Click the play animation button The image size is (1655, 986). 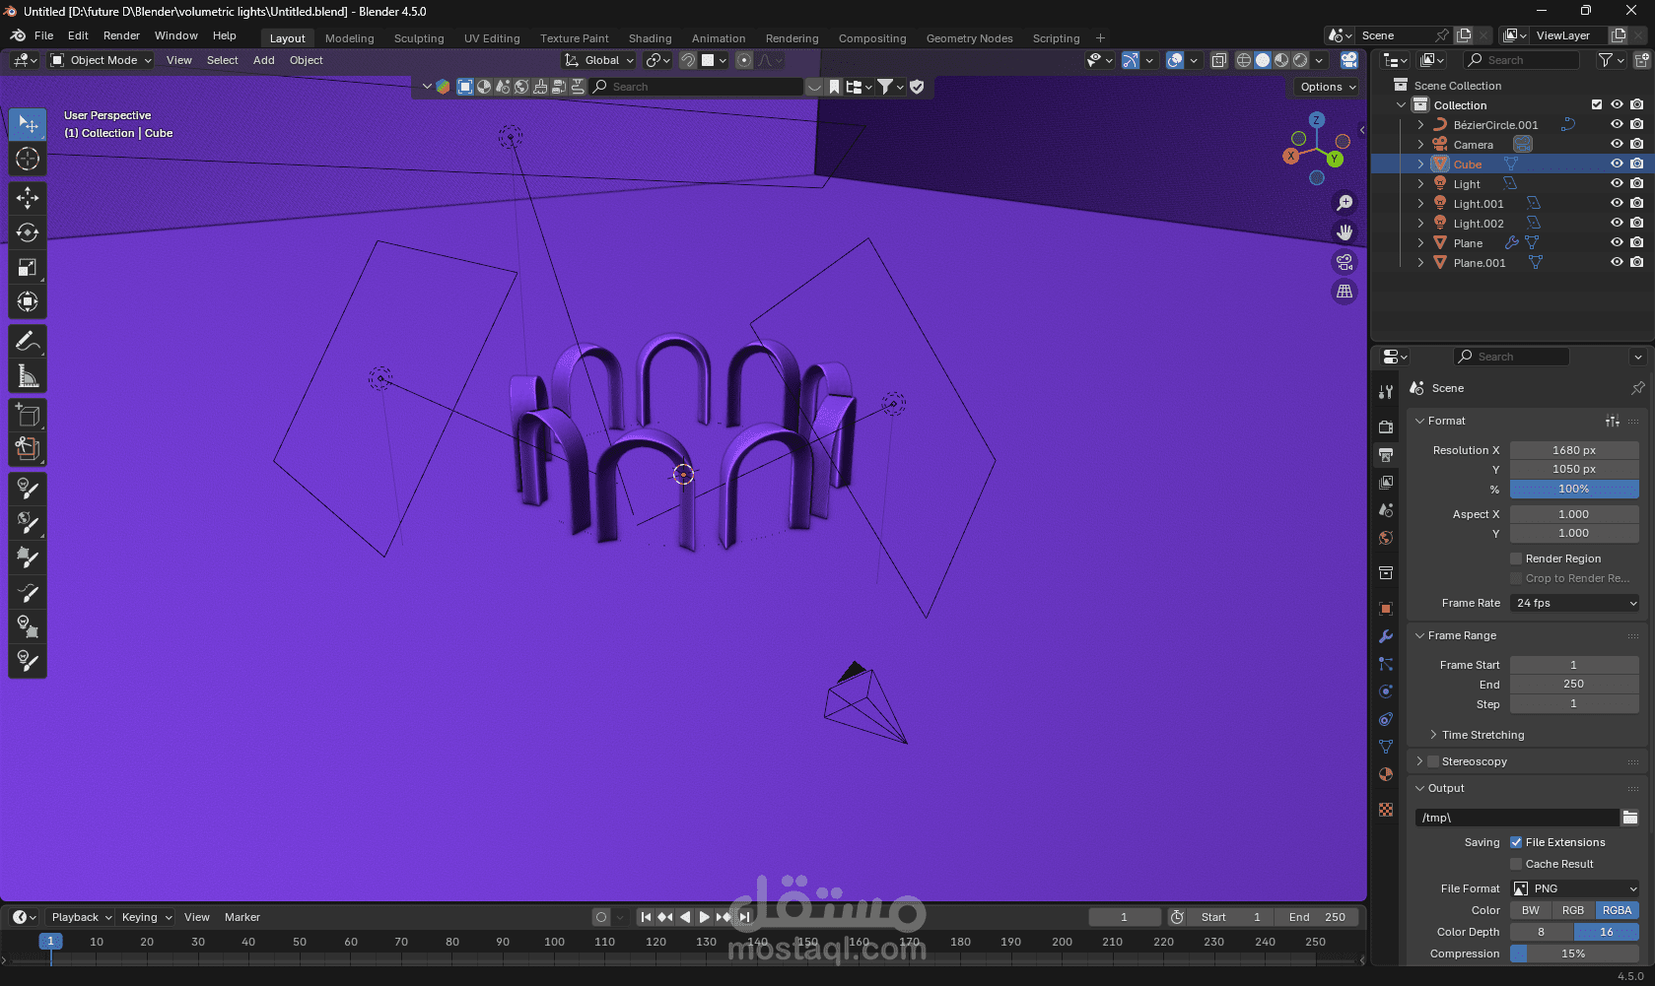pyautogui.click(x=704, y=917)
